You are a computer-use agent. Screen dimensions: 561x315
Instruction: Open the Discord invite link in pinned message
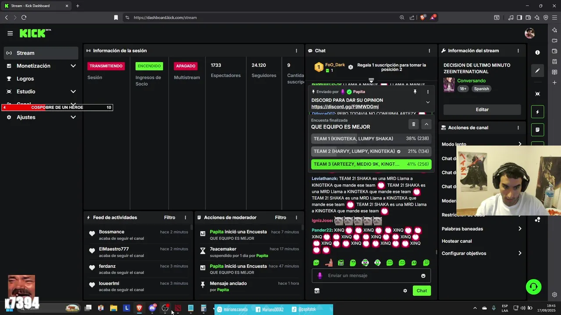[x=345, y=107]
